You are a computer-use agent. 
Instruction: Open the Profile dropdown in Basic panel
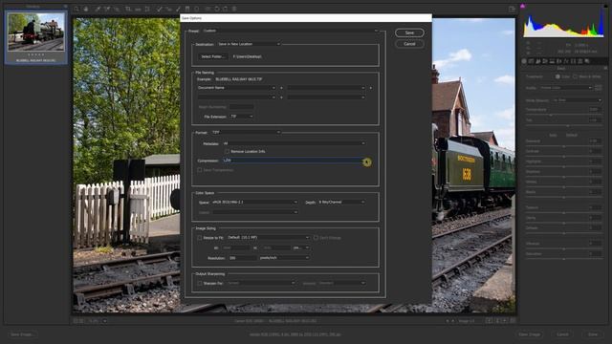tap(566, 88)
